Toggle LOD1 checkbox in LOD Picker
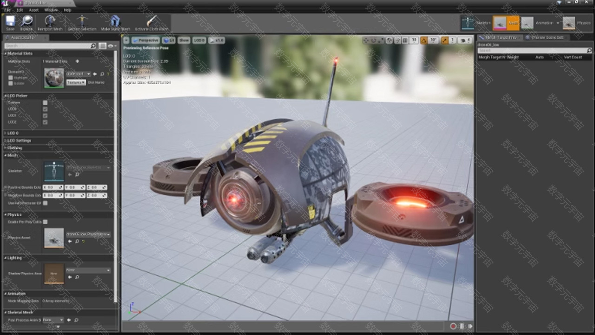 (x=45, y=115)
